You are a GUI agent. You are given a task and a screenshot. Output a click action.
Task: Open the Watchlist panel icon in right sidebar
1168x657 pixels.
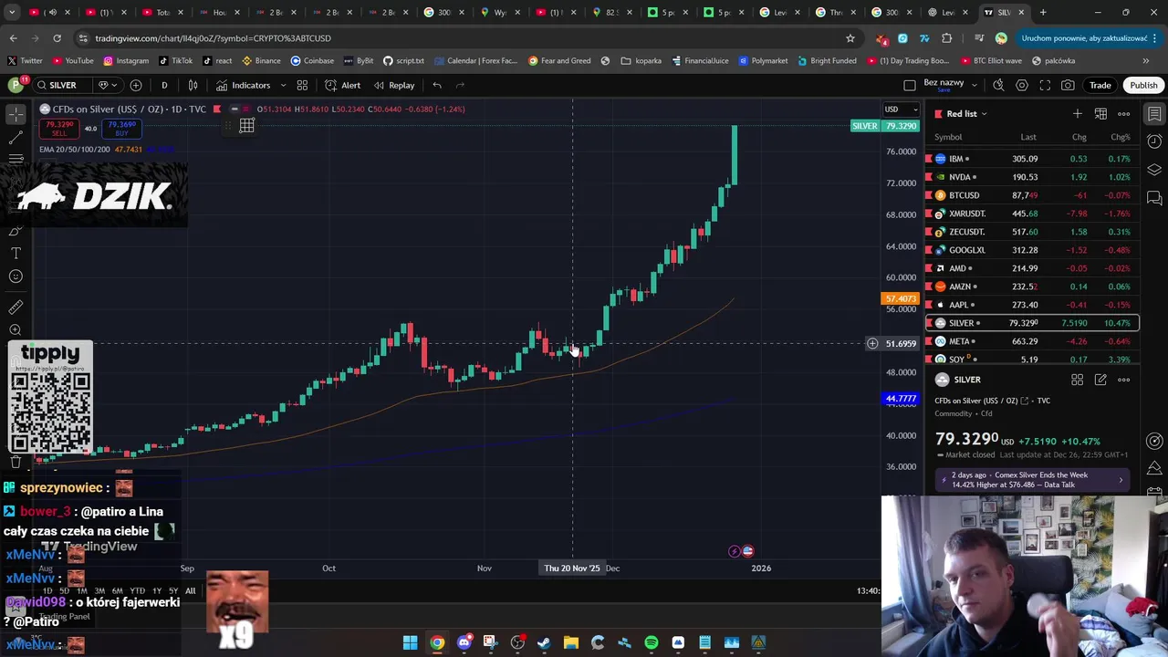1154,114
